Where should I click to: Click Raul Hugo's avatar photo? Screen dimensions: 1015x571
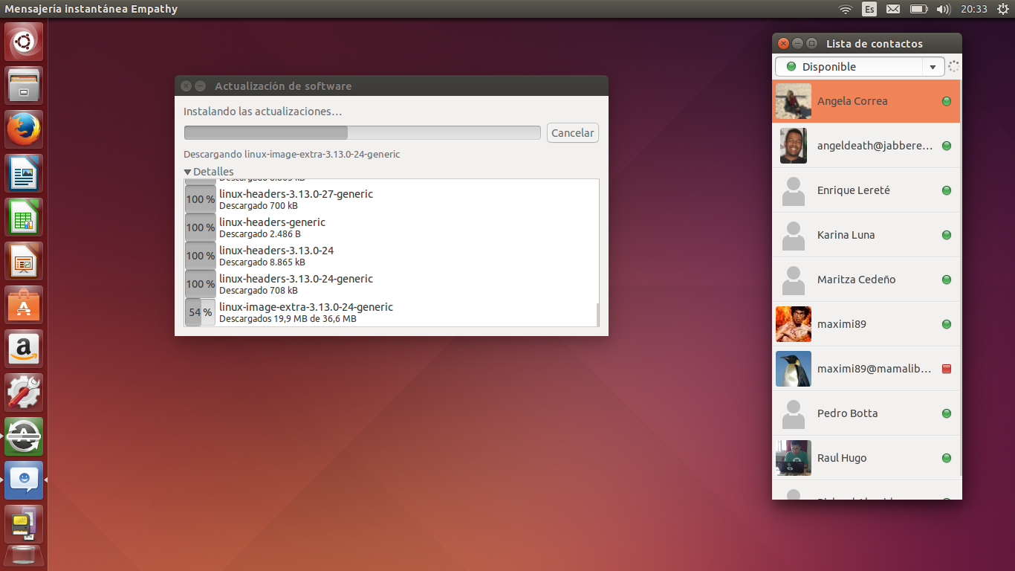tap(794, 458)
